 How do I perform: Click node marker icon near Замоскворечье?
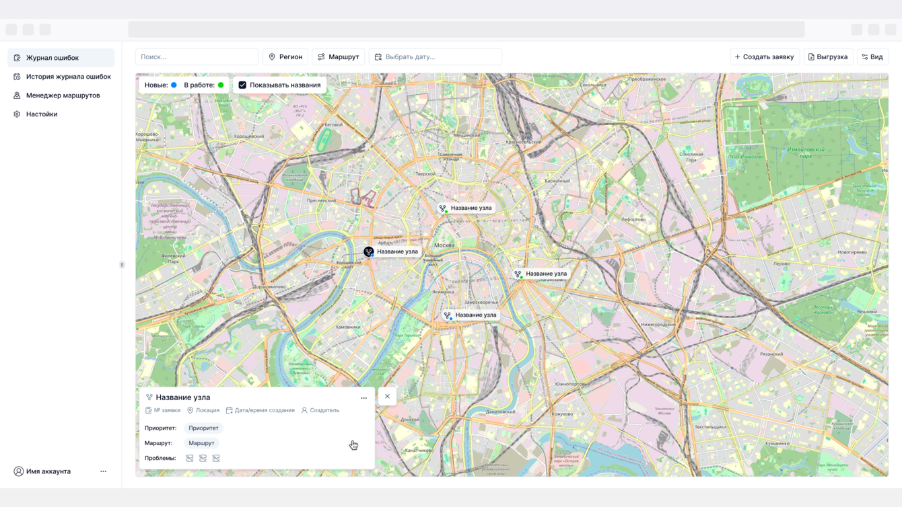448,315
